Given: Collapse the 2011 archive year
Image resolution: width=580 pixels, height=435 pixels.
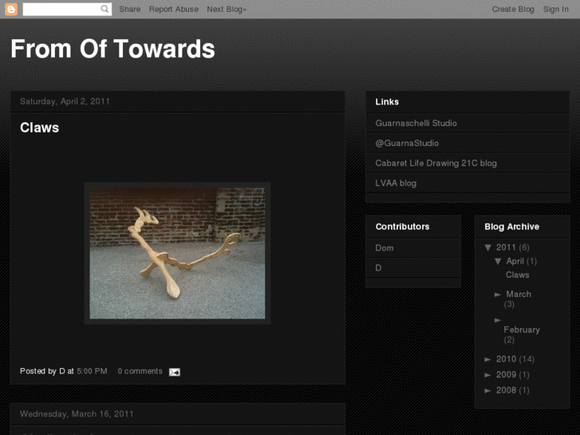Looking at the screenshot, I should tap(488, 247).
